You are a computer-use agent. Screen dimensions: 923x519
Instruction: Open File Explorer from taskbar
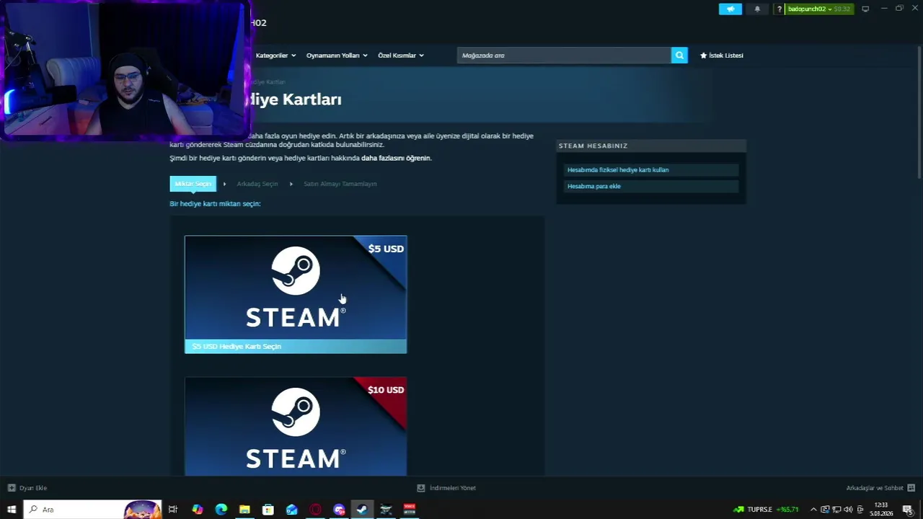(244, 510)
